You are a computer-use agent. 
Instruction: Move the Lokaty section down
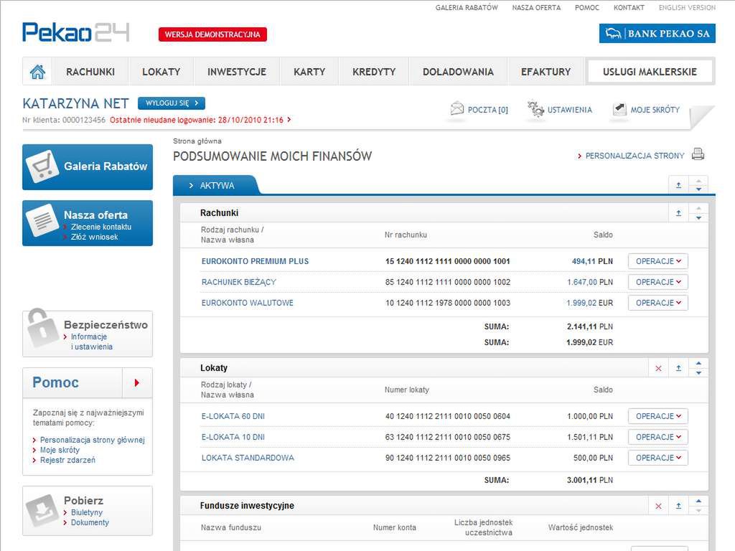[x=698, y=373]
